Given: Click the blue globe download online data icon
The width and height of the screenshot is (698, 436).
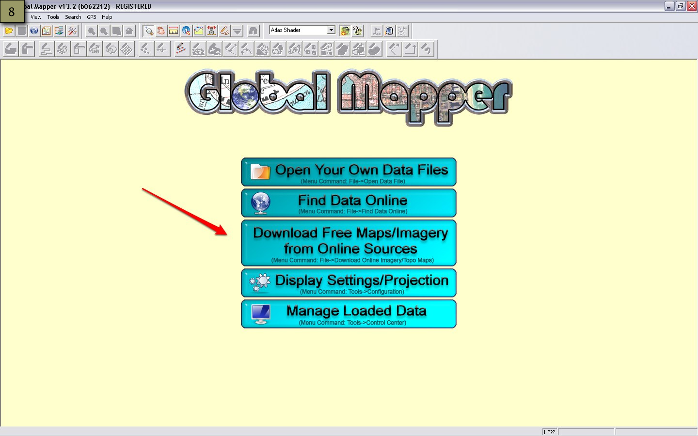Looking at the screenshot, I should (34, 31).
